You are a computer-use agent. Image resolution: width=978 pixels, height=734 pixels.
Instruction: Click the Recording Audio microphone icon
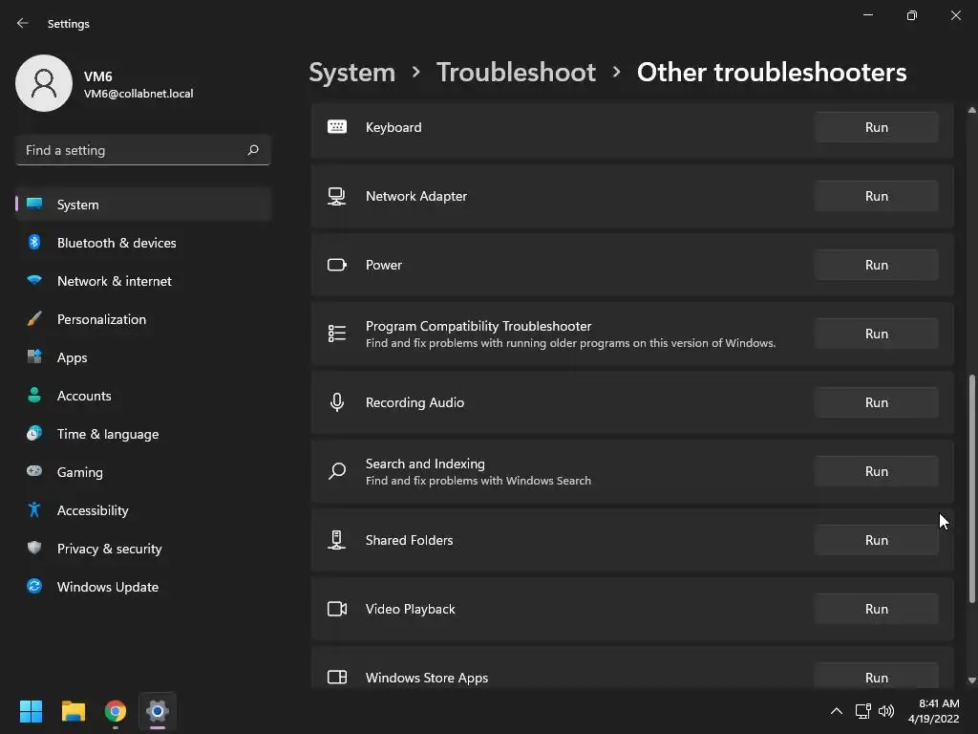(337, 402)
